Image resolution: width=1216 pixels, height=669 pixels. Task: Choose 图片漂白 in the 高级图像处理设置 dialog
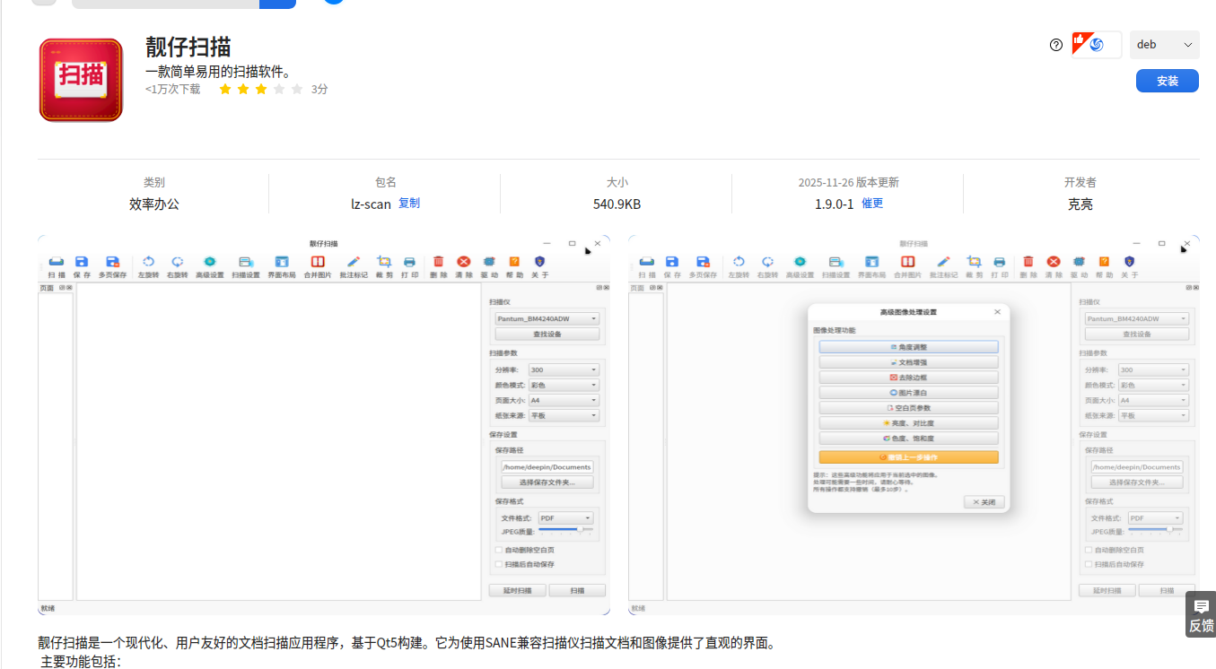tap(908, 393)
